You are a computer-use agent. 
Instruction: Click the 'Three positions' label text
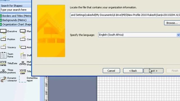click(x=12, y=71)
